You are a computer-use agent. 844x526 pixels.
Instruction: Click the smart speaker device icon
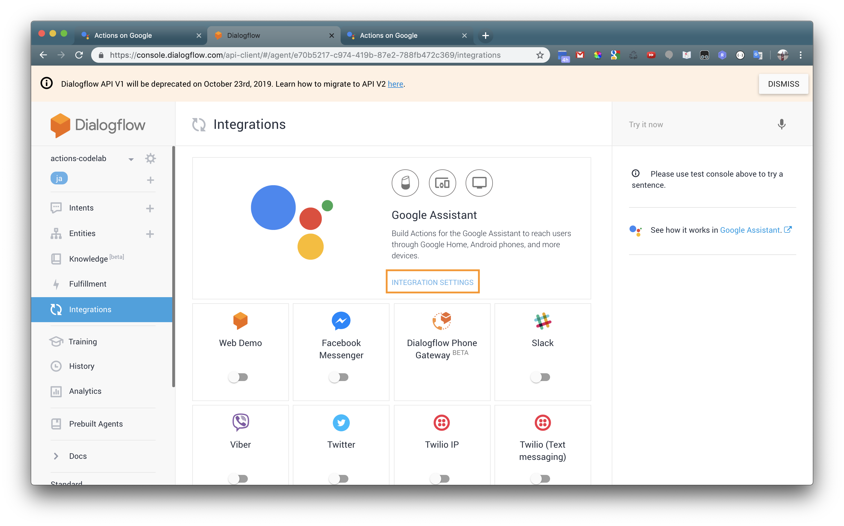tap(405, 183)
